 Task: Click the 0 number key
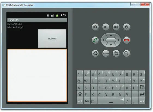pyautogui.click(x=142, y=74)
